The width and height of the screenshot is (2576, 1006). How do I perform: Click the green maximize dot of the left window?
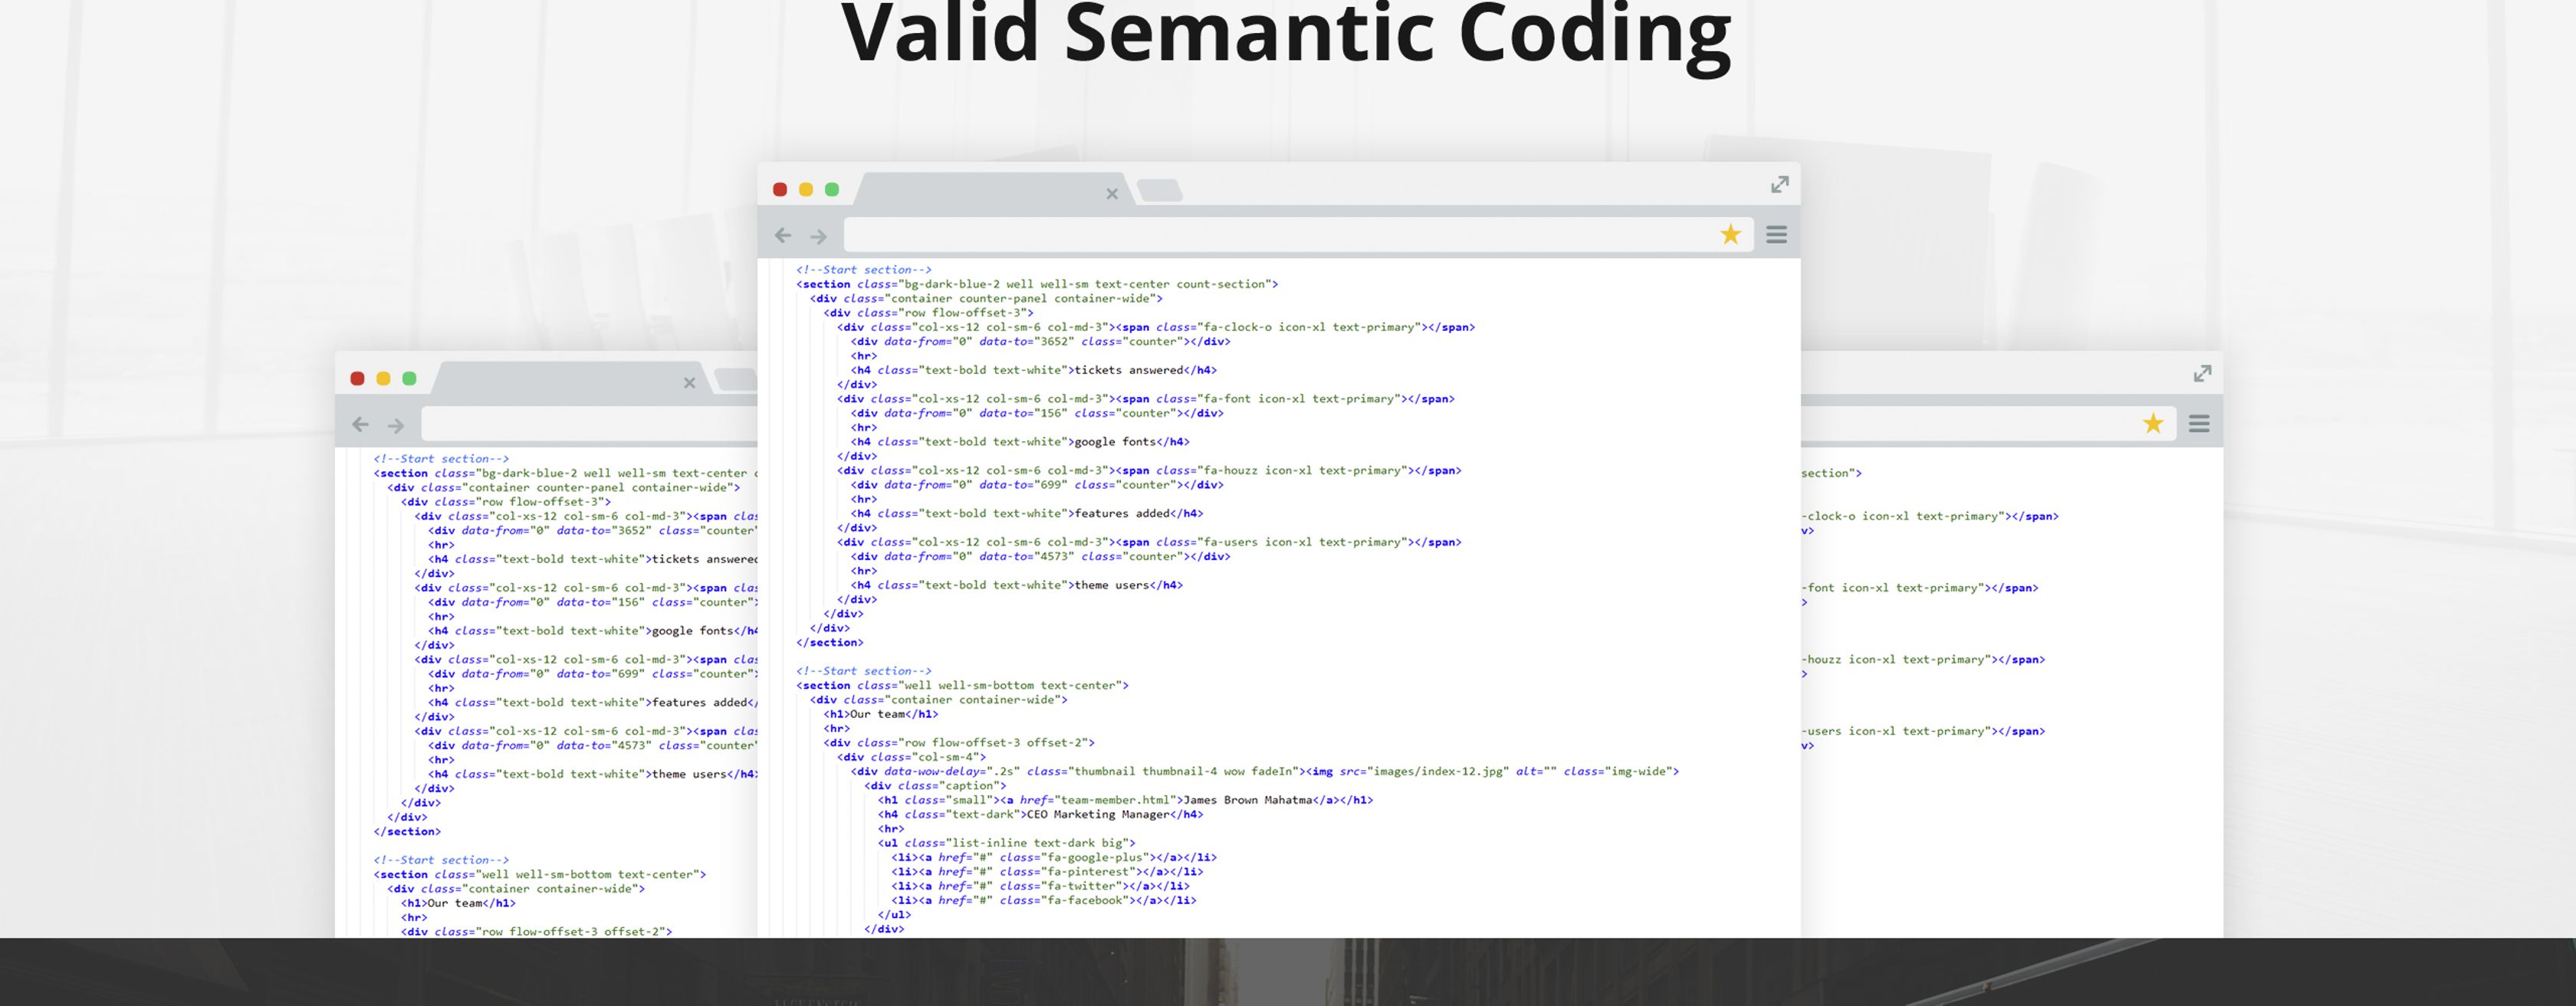(409, 378)
